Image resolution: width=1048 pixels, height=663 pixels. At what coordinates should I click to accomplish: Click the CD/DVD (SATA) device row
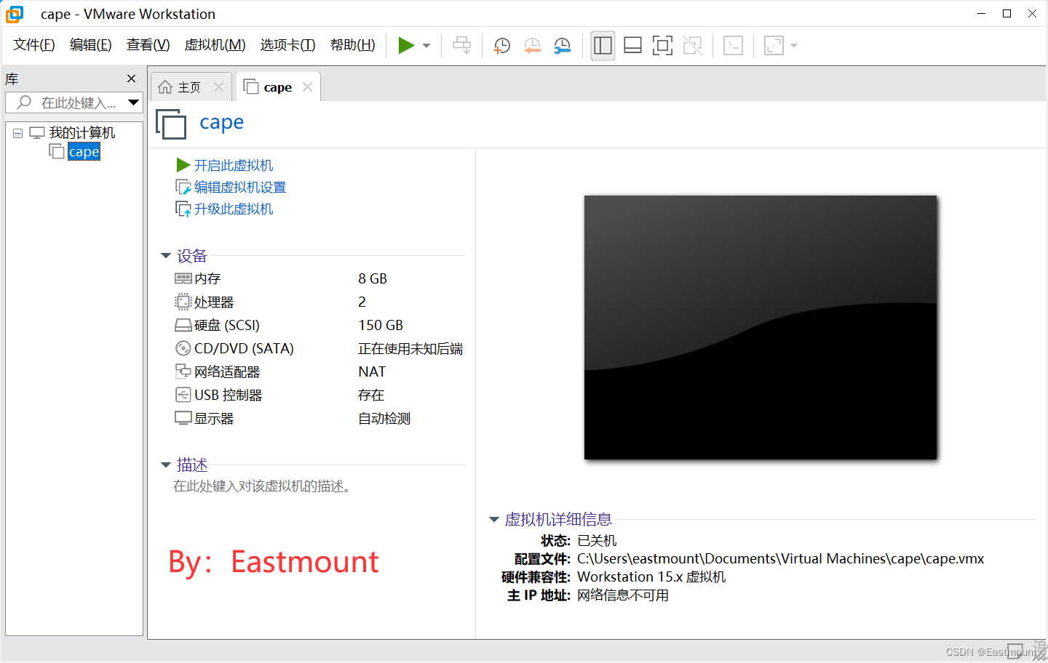[x=319, y=348]
